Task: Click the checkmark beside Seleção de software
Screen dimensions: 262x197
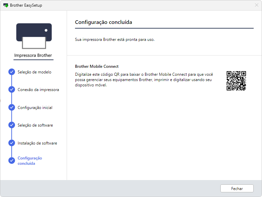Action: coord(12,125)
